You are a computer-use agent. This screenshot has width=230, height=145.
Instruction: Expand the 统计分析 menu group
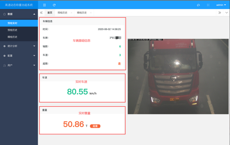pyautogui.click(x=19, y=46)
